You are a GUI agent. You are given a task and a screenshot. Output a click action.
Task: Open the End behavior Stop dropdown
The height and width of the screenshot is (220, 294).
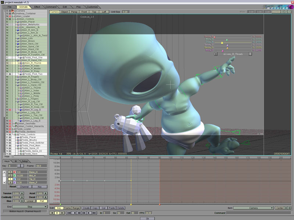pos(30,207)
